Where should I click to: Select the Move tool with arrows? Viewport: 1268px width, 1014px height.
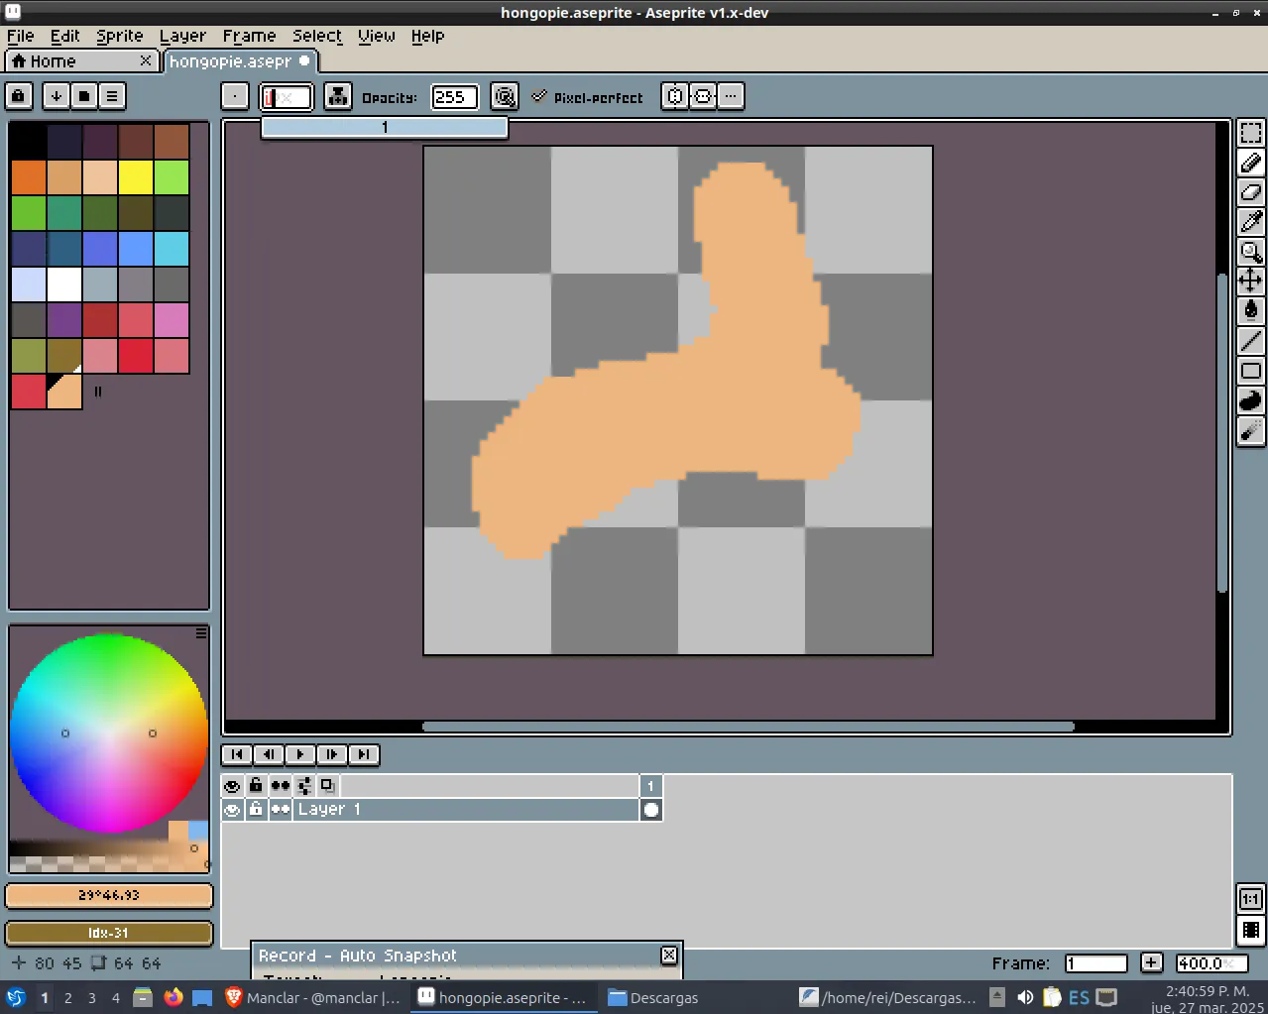(1251, 282)
